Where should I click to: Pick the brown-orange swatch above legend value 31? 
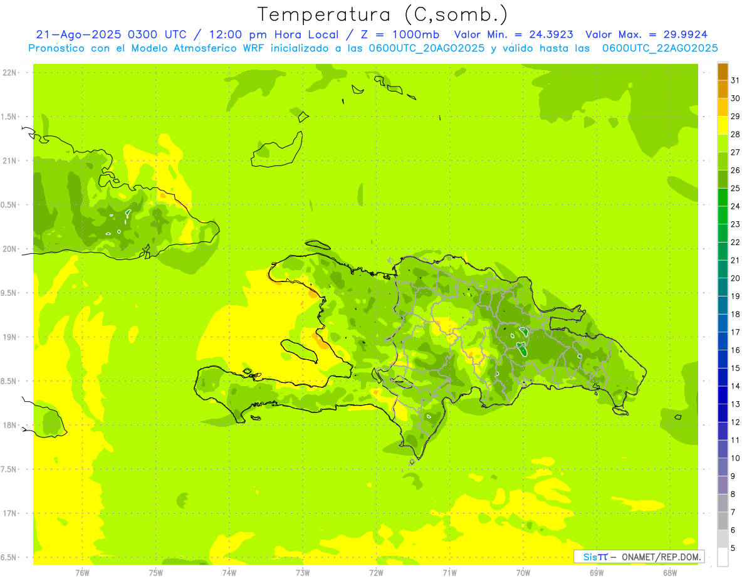pyautogui.click(x=723, y=71)
